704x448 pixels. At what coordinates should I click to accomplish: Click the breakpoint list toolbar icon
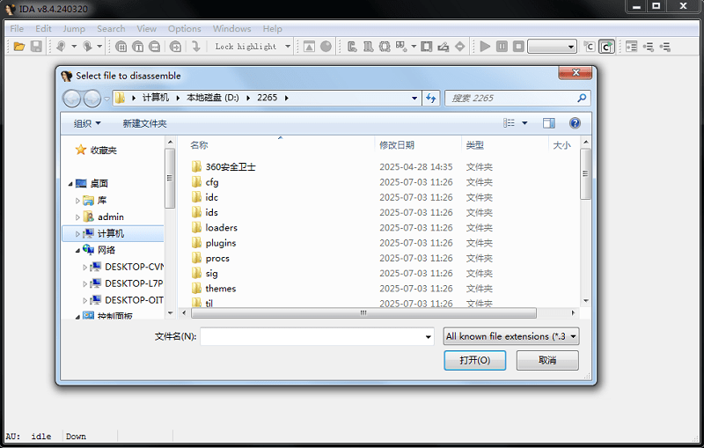pyautogui.click(x=631, y=47)
